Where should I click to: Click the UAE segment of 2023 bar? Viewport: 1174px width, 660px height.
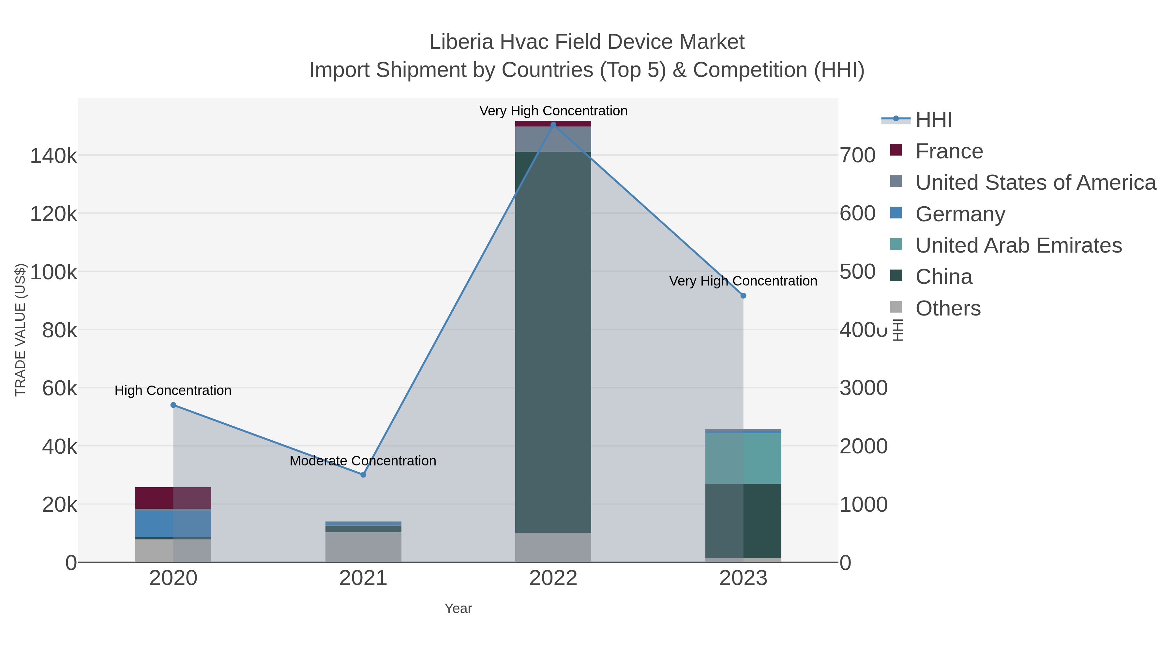pos(743,458)
